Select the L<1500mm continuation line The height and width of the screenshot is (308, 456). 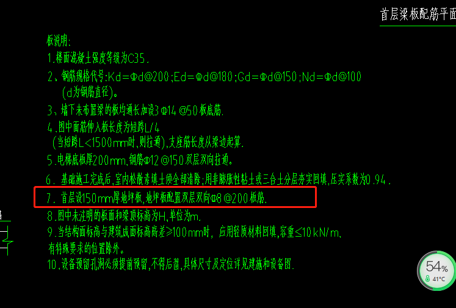(148, 142)
